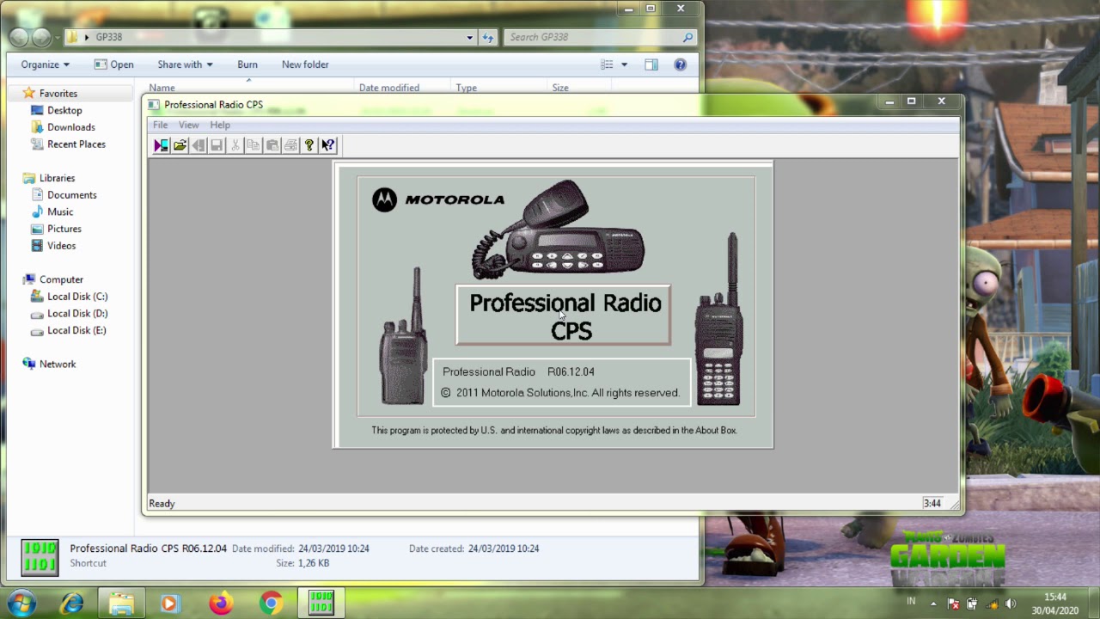Click the Paste clipboard toolbar icon
This screenshot has height=619, width=1100.
coord(272,145)
